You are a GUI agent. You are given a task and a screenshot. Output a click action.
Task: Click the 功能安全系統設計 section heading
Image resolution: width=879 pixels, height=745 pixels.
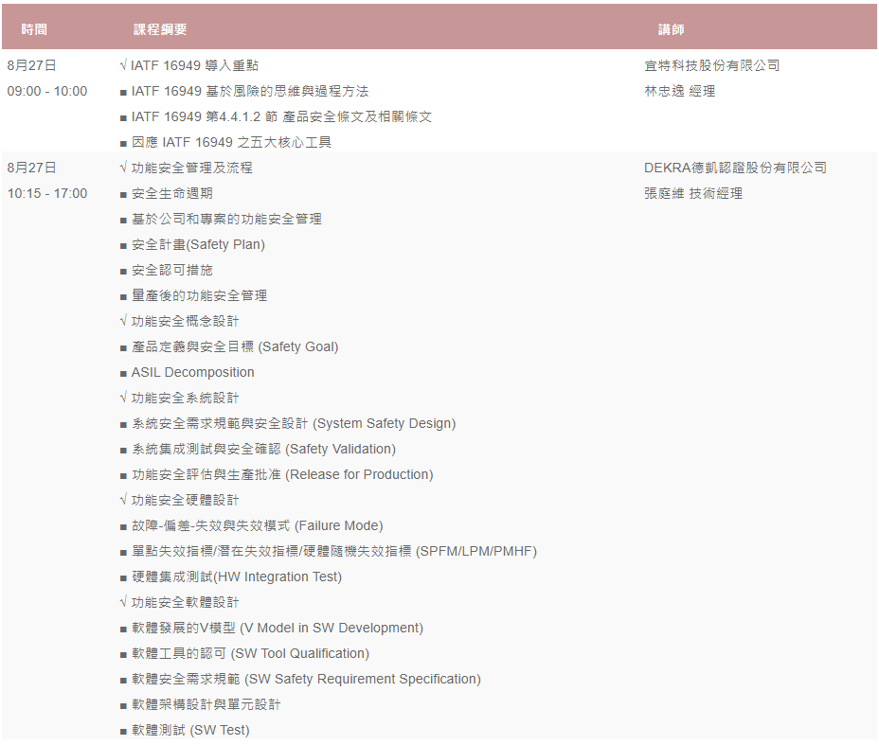tap(185, 398)
